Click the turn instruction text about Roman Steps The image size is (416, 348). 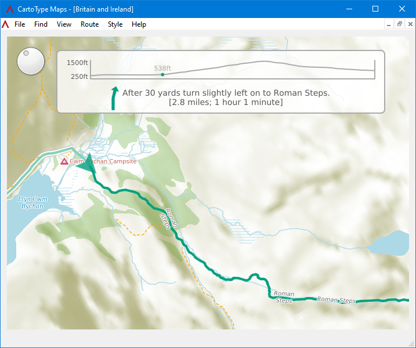coord(226,93)
